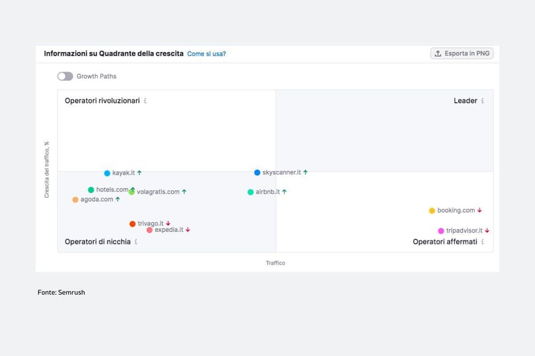The height and width of the screenshot is (356, 535).
Task: Click the booking.com yellow dot
Action: [x=432, y=210]
